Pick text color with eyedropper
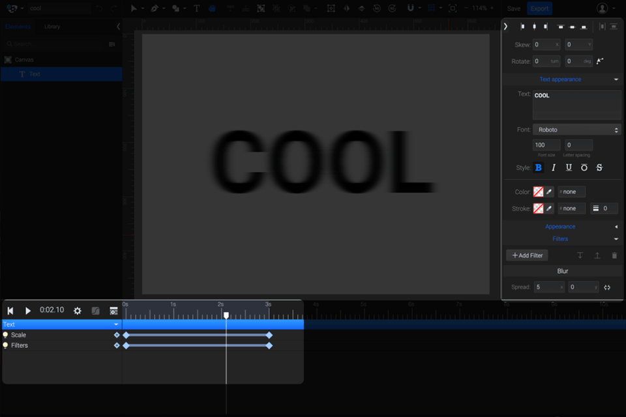The height and width of the screenshot is (417, 626). tap(549, 192)
